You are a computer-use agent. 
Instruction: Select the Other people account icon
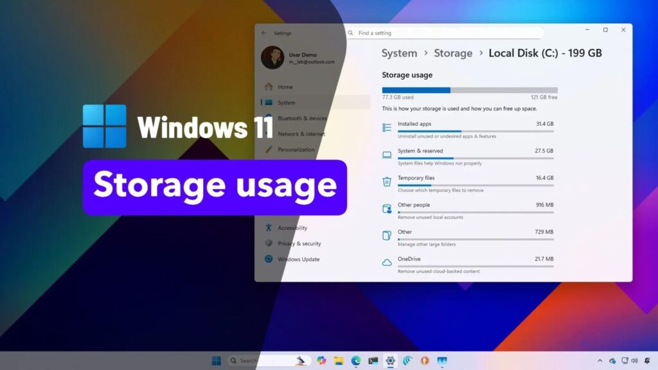point(387,209)
